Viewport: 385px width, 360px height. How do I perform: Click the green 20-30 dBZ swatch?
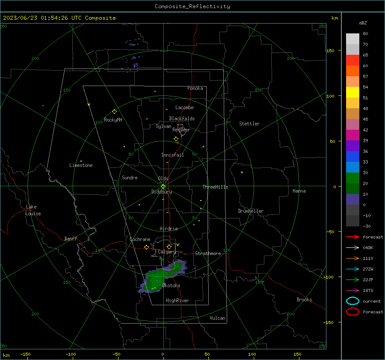(352, 178)
